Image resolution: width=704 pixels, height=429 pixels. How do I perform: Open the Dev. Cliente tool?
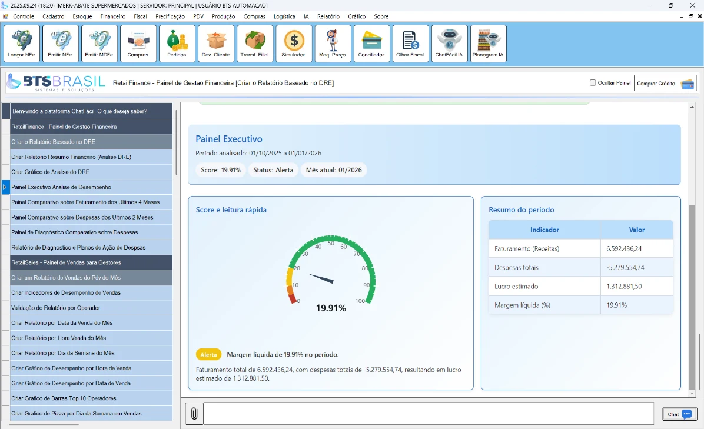pyautogui.click(x=216, y=43)
